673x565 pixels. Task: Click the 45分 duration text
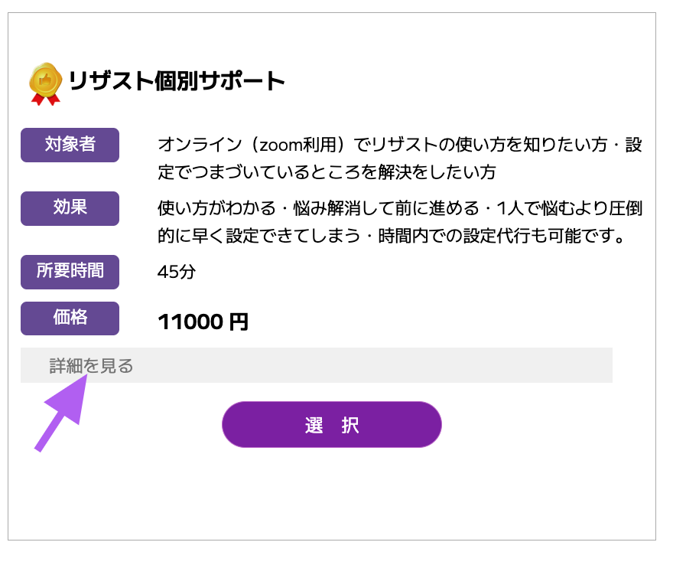pyautogui.click(x=177, y=272)
